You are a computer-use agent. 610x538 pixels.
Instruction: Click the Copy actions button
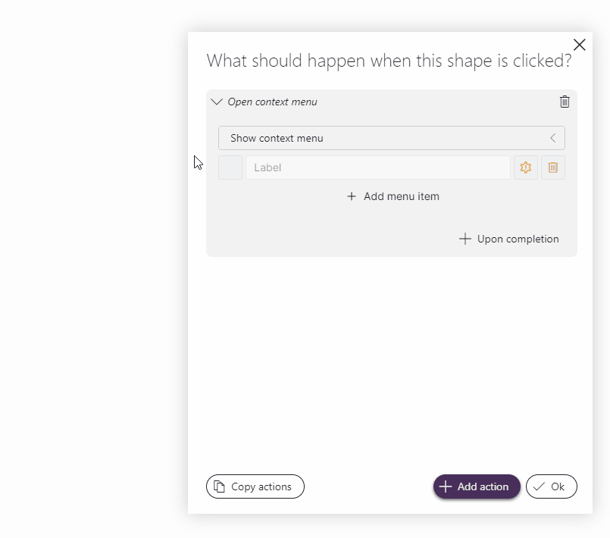pyautogui.click(x=255, y=486)
